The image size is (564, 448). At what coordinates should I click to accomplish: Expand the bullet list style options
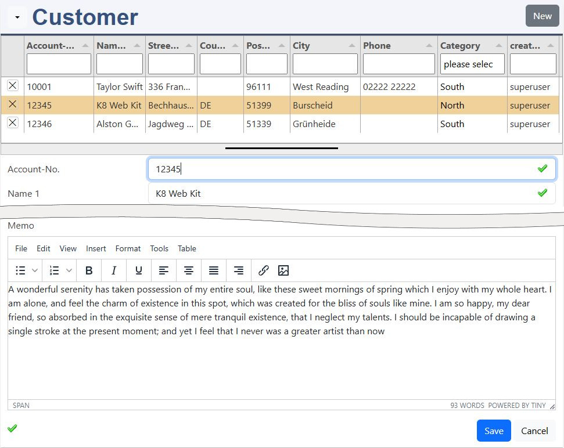click(35, 270)
